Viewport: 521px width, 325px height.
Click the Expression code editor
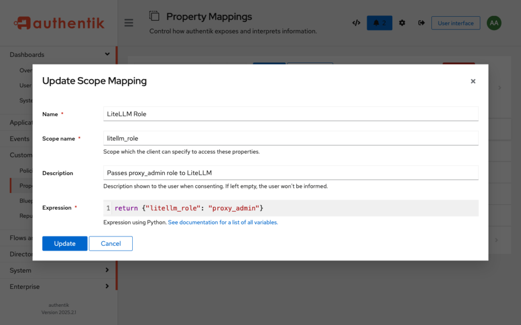point(291,208)
